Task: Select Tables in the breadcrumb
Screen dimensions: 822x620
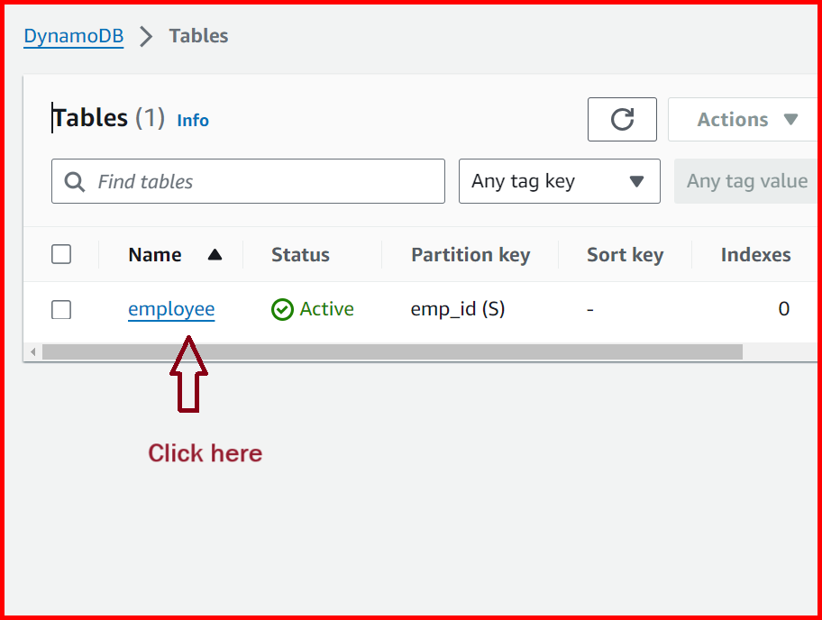Action: 198,35
